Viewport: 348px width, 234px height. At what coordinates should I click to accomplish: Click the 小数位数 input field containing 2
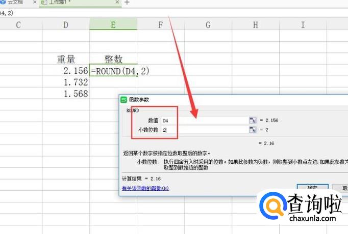205,130
